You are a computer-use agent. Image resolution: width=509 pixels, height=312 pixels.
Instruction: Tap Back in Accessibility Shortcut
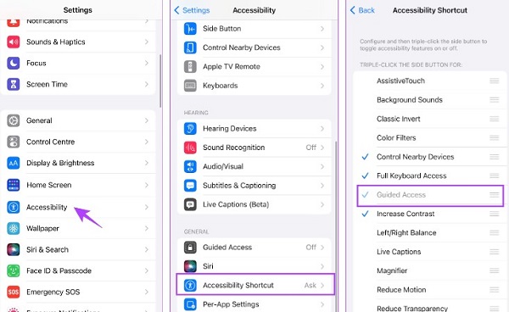(x=362, y=10)
